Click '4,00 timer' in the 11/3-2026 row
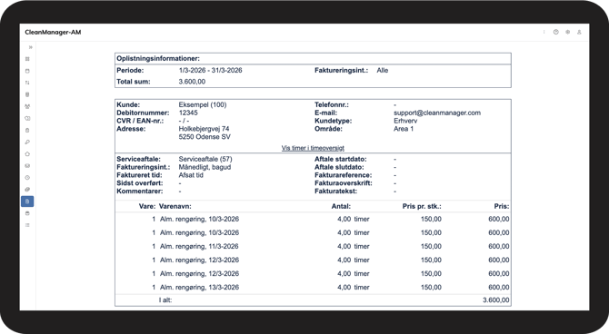 (353, 246)
